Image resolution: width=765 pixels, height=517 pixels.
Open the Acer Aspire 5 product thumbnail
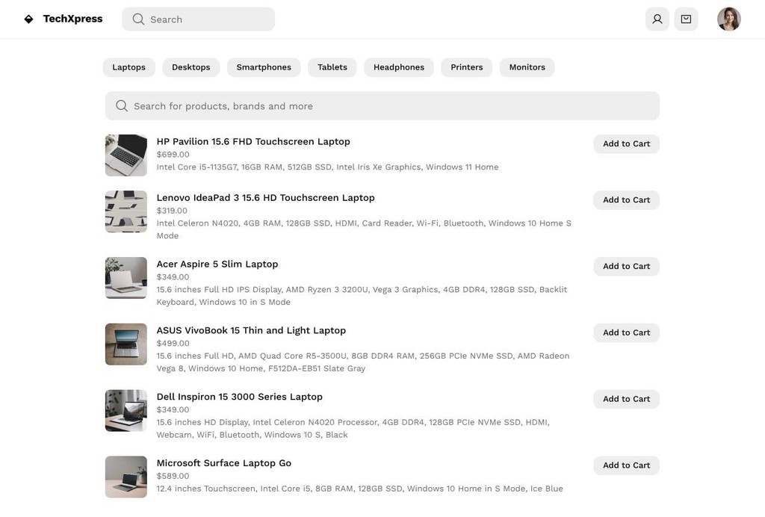pos(126,277)
